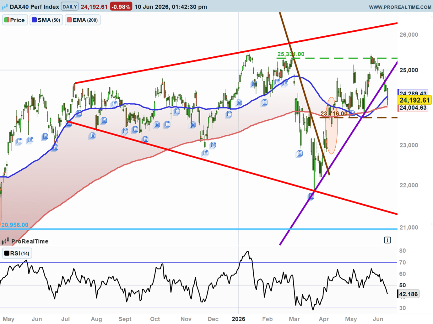Click the Sept label on time axis

pyautogui.click(x=125, y=319)
